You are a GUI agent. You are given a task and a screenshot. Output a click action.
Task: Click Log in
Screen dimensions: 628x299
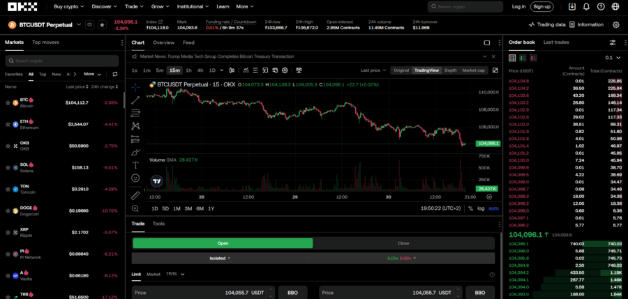(518, 6)
